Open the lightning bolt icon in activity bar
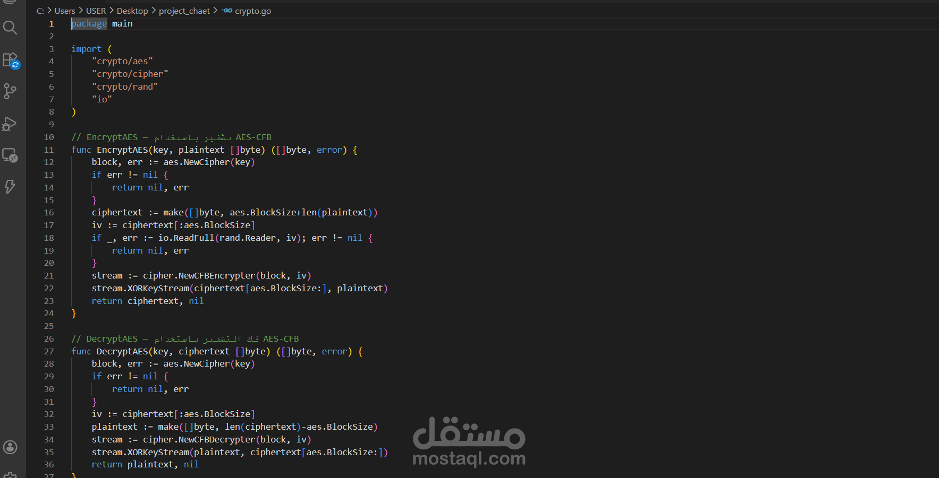Image resolution: width=939 pixels, height=478 pixels. coord(10,187)
